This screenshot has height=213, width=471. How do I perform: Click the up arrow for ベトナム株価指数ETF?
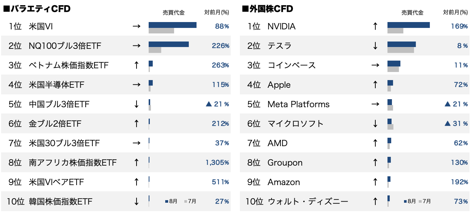point(136,65)
